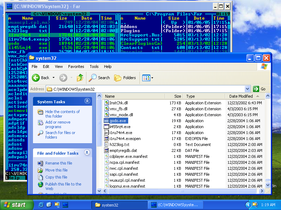The image size is (281, 210).
Task: Collapse the File and Folder Tasks section
Action: tap(87, 153)
